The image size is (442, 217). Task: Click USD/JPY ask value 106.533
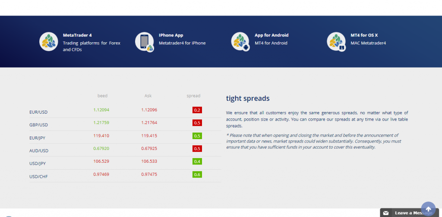click(x=149, y=161)
